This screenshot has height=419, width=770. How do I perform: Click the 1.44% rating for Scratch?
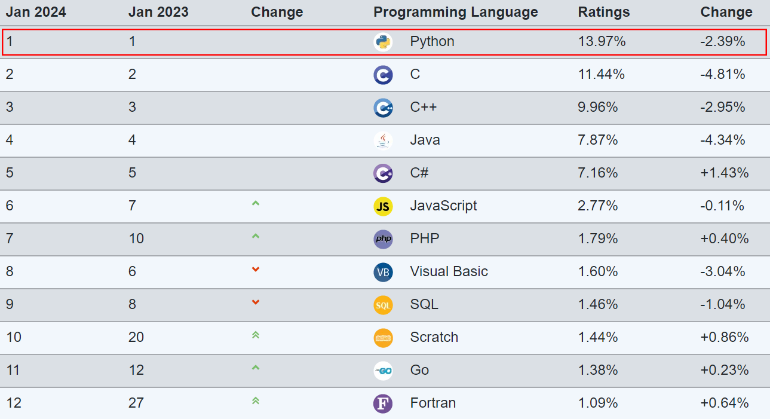point(598,338)
